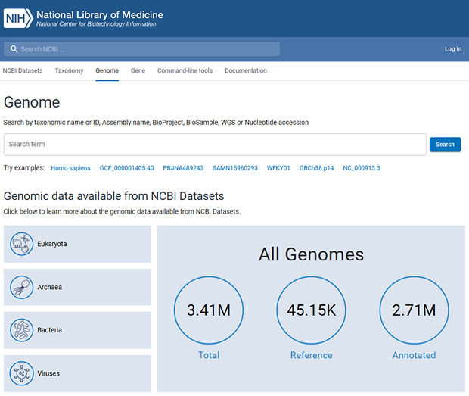Click National Library of Medicine title

pos(100,14)
